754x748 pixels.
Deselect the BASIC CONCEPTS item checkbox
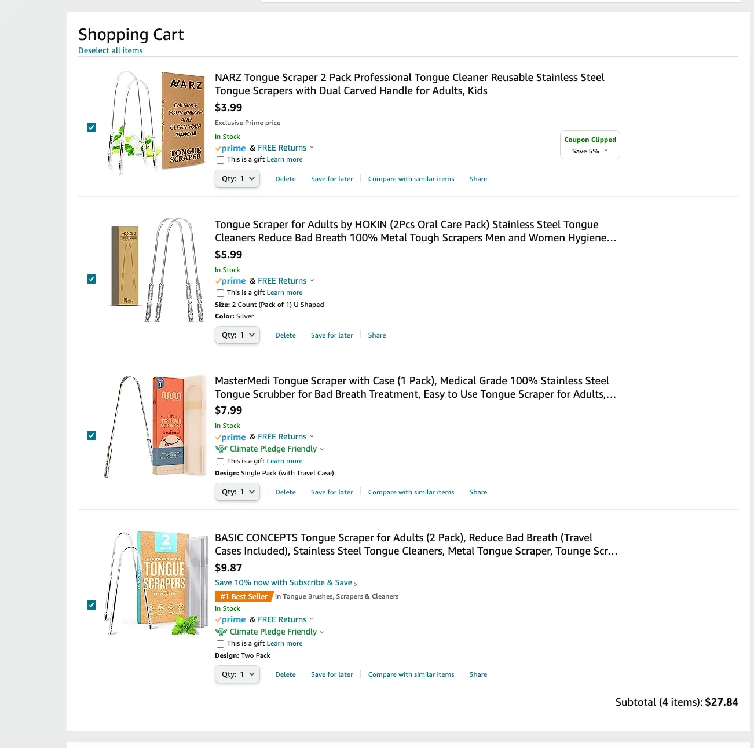point(91,605)
